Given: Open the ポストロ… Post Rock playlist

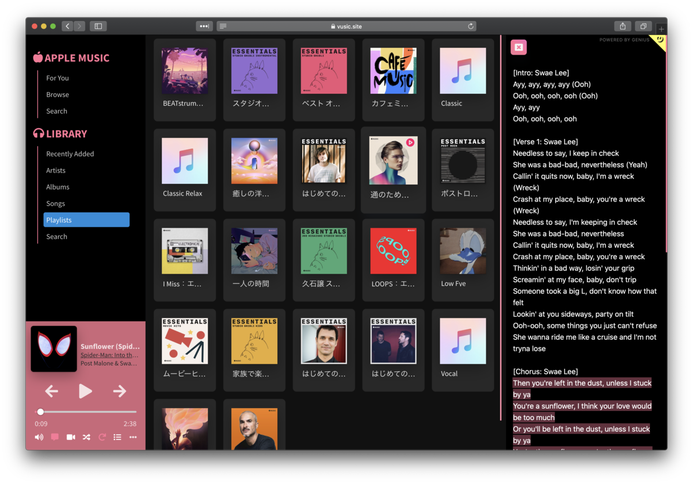Looking at the screenshot, I should [x=463, y=170].
